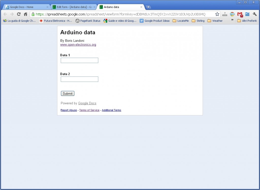This screenshot has width=260, height=190.
Task: Expand the overflow chevron for hidden bookmarks
Action: (232, 21)
